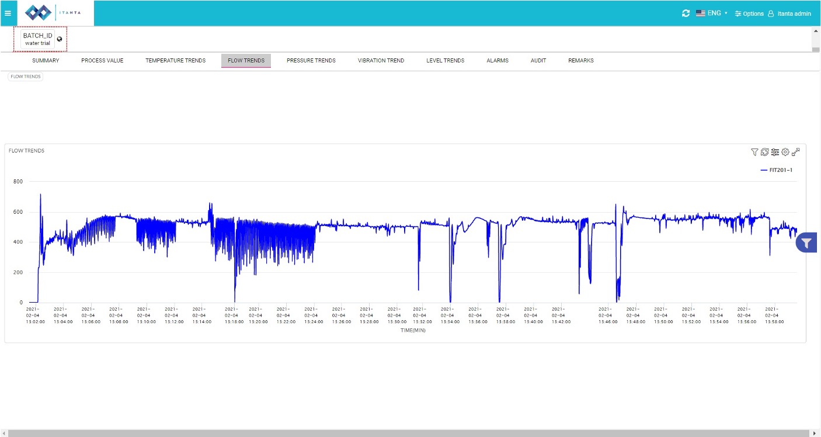Click the horizontal scrollbar at page bottom
The height and width of the screenshot is (437, 821).
[x=409, y=433]
